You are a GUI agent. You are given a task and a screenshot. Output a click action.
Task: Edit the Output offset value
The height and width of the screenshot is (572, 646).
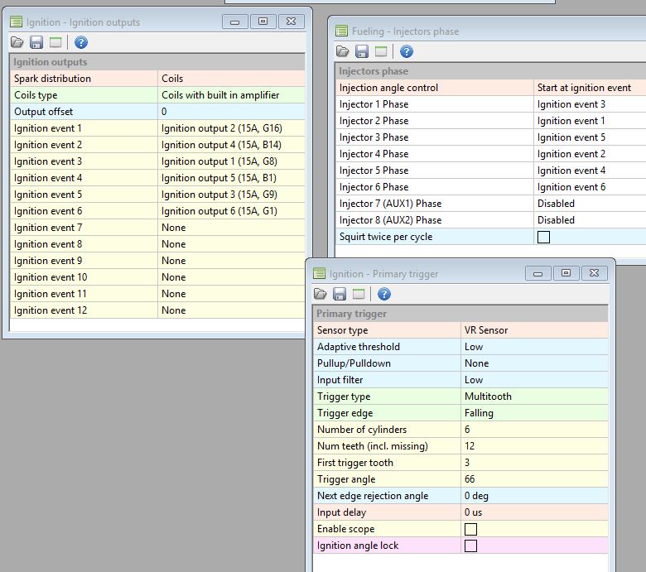pos(231,112)
